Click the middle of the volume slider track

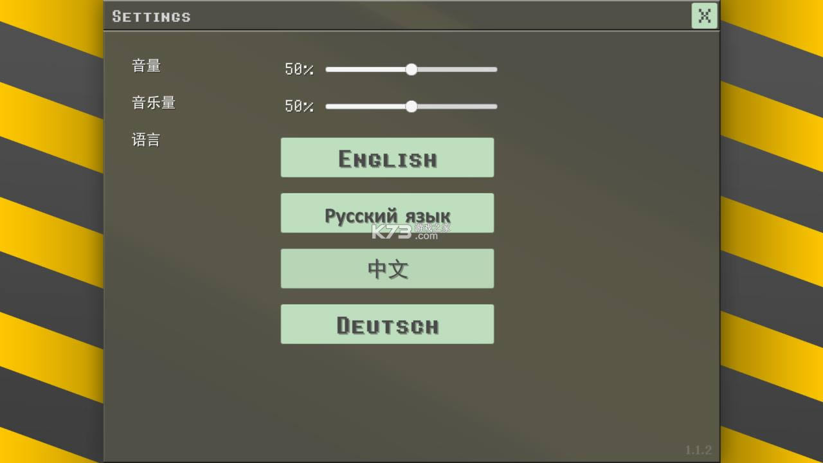[x=411, y=69]
